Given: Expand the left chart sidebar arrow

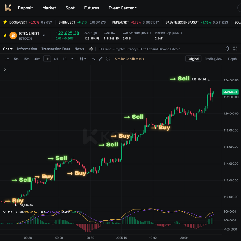Looking at the screenshot, I should (x=5, y=70).
